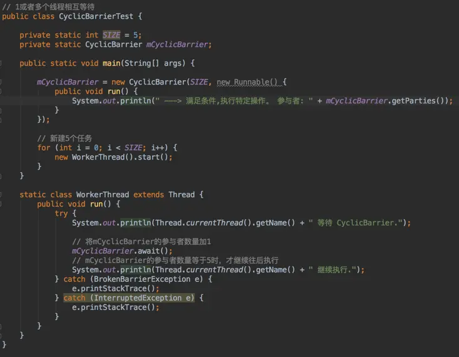Click the run() fold marker in WorkerThread
The image size is (459, 357).
coord(1,204)
